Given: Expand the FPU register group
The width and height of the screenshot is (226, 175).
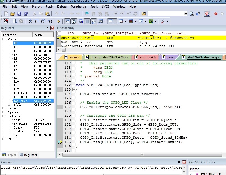Looking at the screenshot, I should click(x=4, y=139).
